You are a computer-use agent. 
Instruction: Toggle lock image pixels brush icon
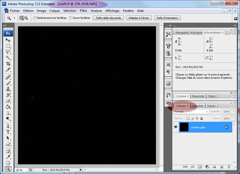click(x=192, y=118)
